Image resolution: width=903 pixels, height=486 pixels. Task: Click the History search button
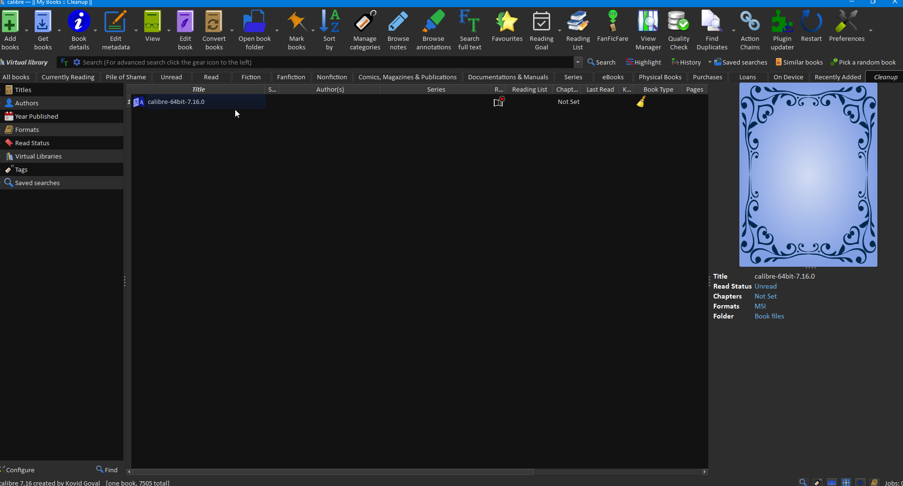pyautogui.click(x=686, y=62)
